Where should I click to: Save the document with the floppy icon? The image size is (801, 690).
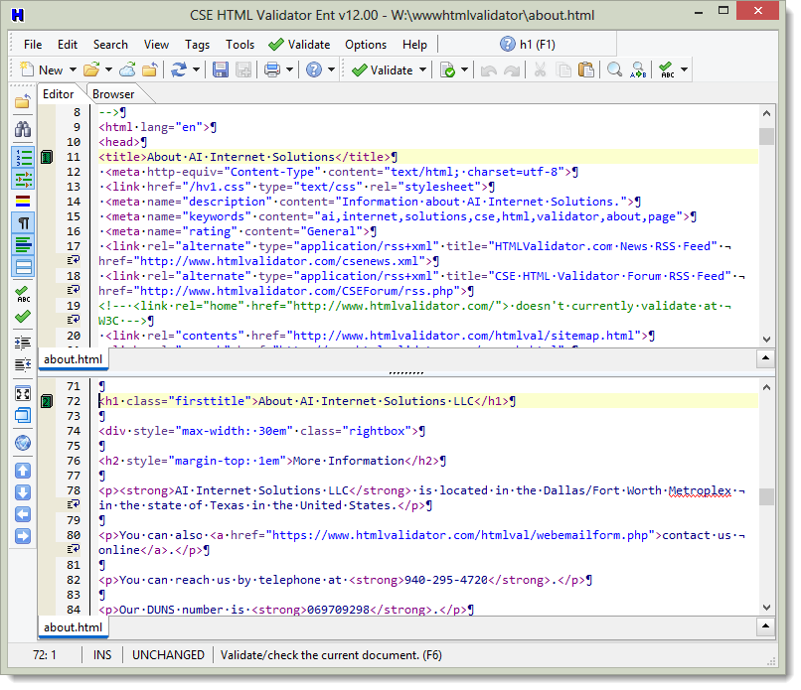221,69
